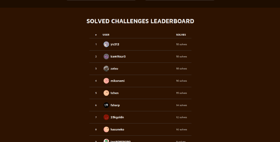Click the hasuneko username

tap(117, 129)
